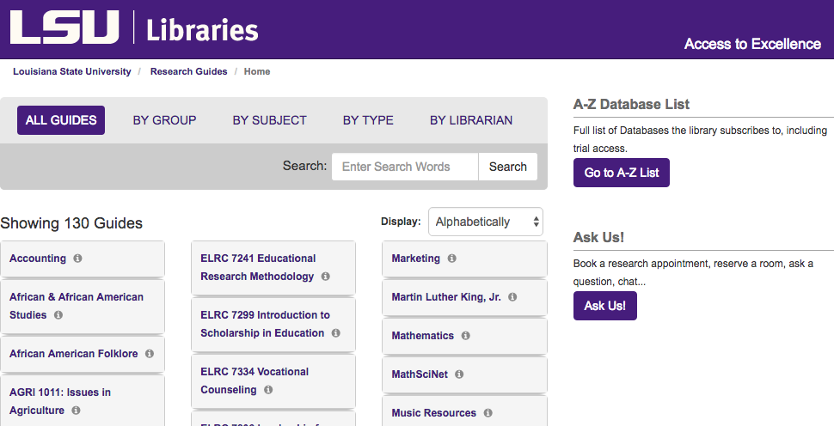Screen dimensions: 834x426
Task: Click the Libraries header title
Action: [x=202, y=30]
